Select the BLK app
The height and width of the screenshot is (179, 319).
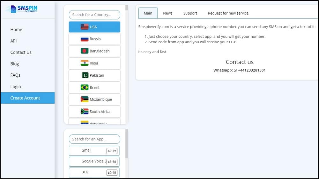coord(94,173)
